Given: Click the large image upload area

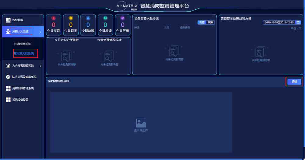Looking at the screenshot, I should click(x=141, y=122).
